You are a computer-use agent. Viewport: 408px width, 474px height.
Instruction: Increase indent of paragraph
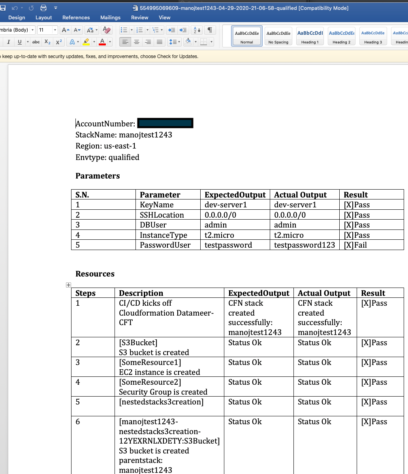click(x=183, y=30)
